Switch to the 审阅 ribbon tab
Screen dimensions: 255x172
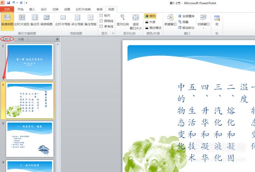[99, 10]
